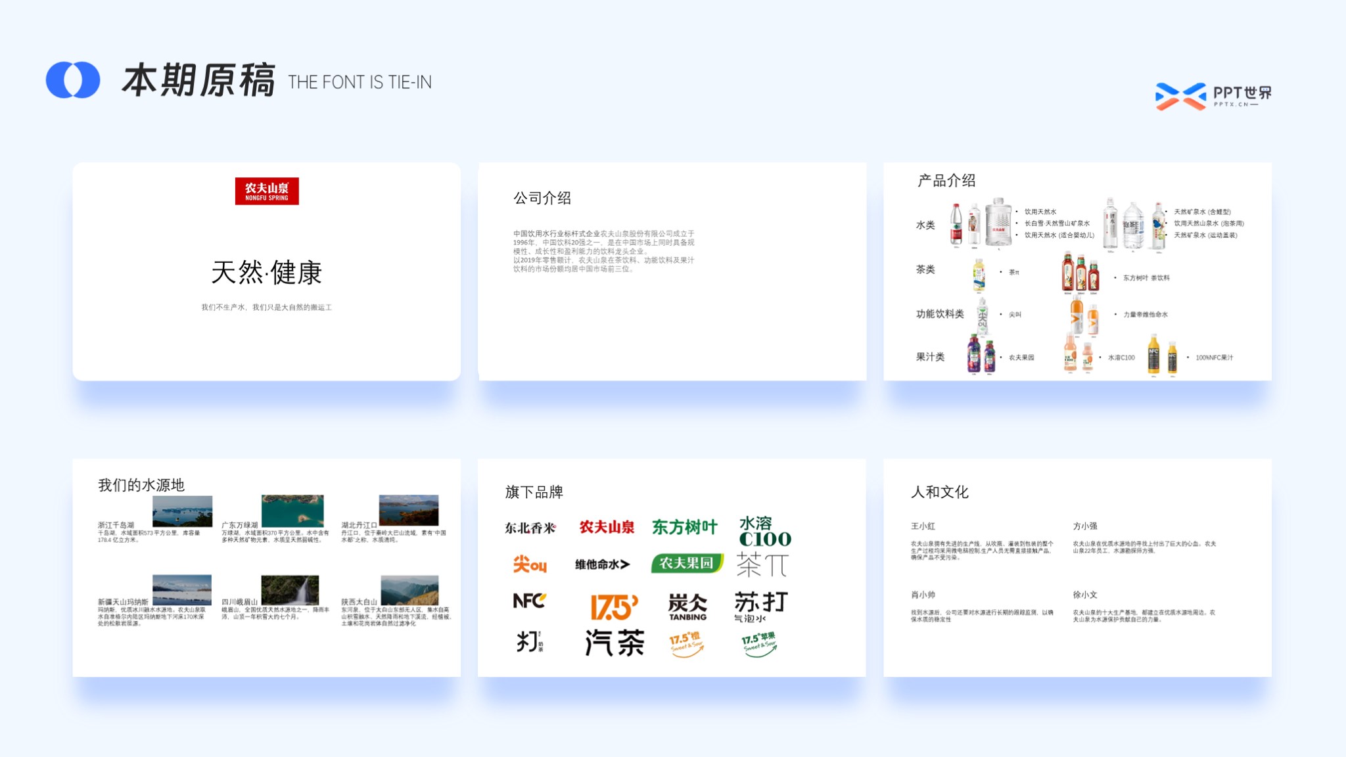Click the 徐小文 name text
This screenshot has width=1346, height=757.
click(1085, 595)
